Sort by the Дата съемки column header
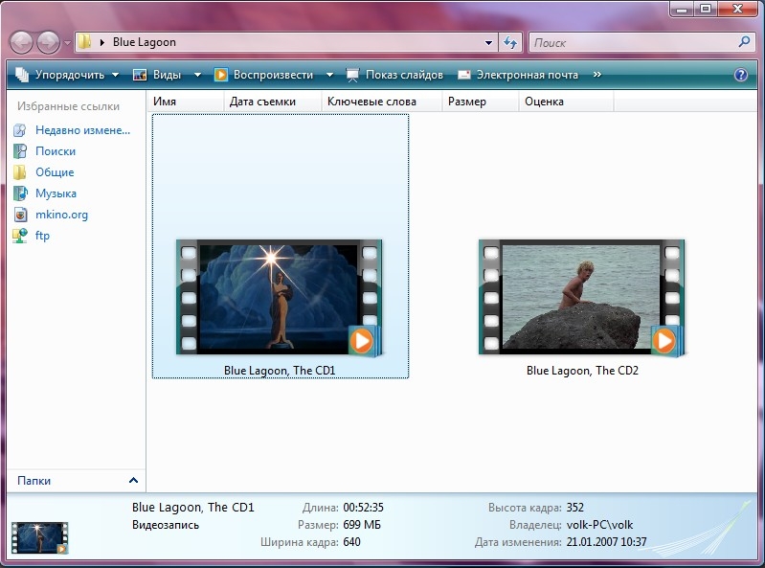Viewport: 765px width, 568px height. [x=273, y=102]
